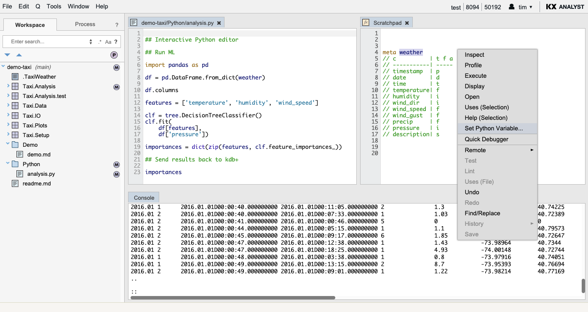Toggle case-sensitive Aa search option
588x312 pixels.
coord(108,42)
